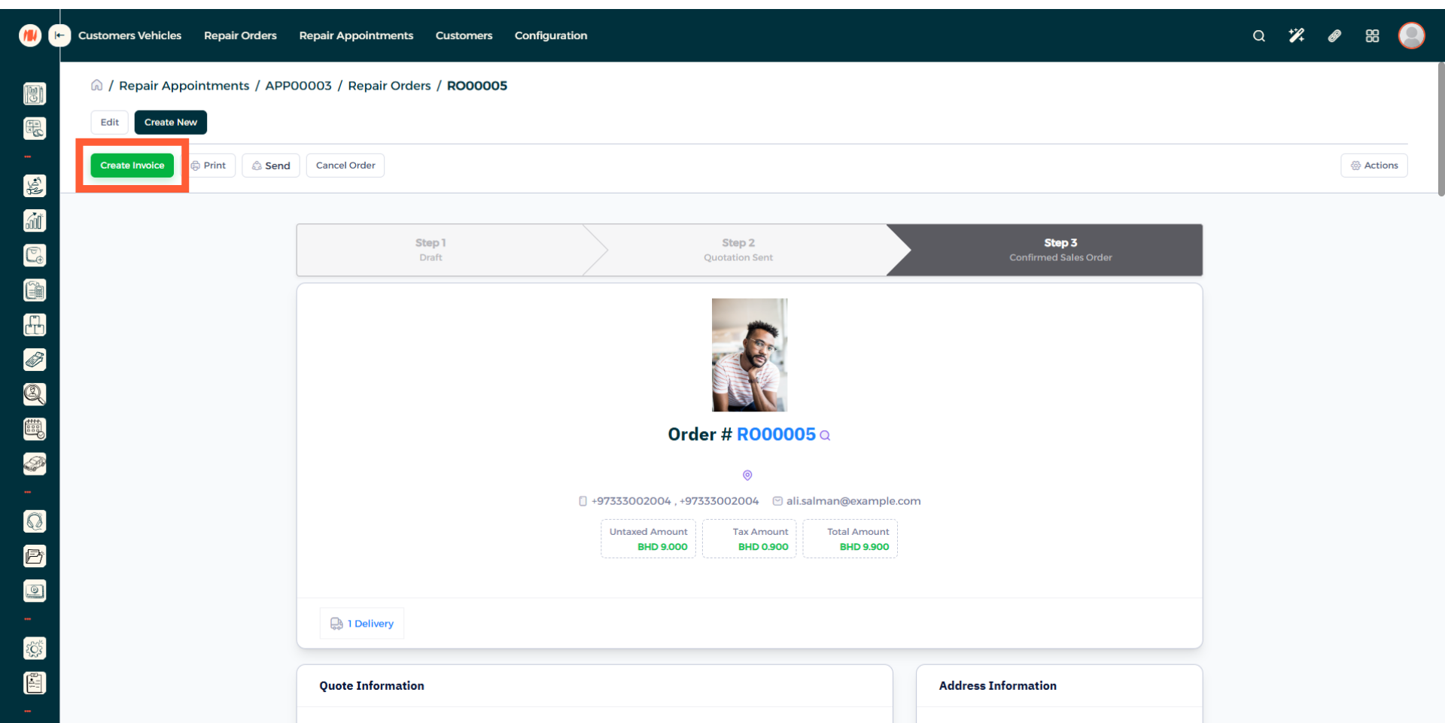Viewport: 1445px width, 723px height.
Task: Open the apps grid icon
Action: [x=1372, y=35]
